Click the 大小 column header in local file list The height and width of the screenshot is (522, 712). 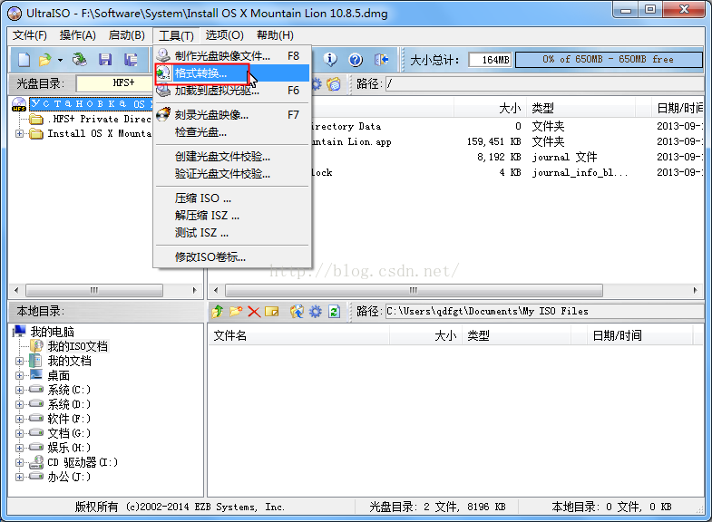(444, 335)
